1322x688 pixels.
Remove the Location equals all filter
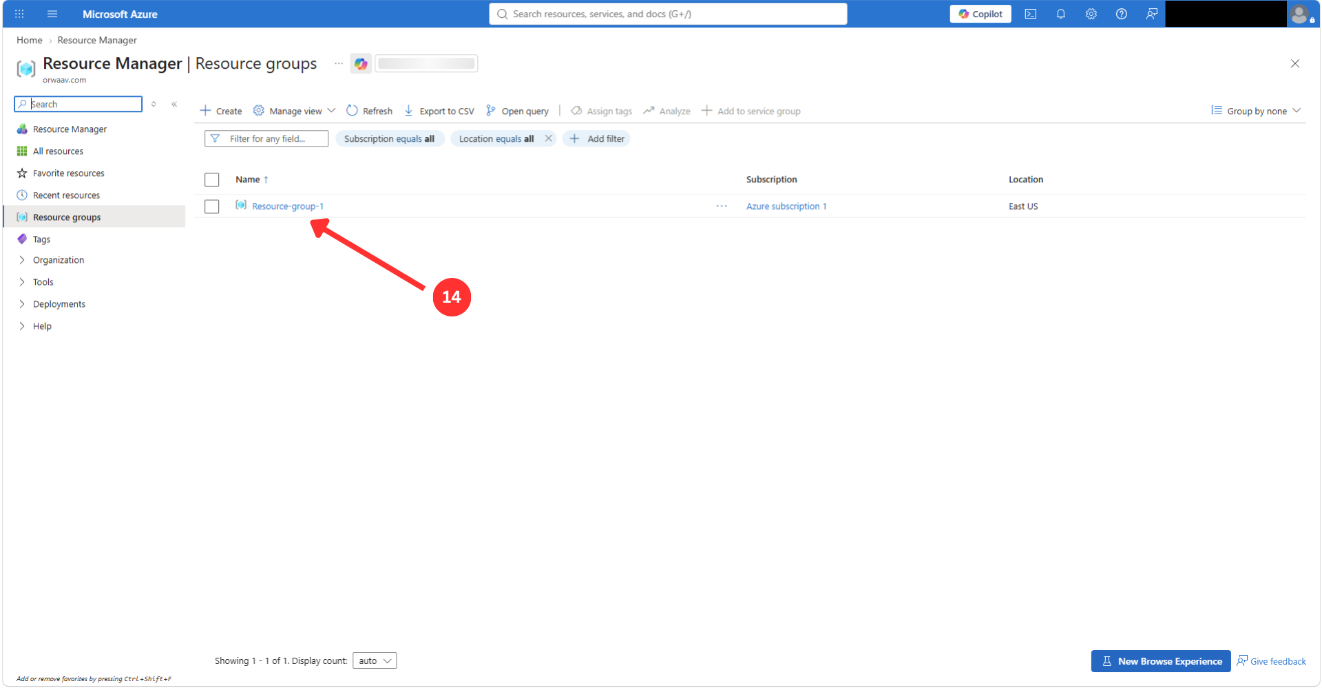coord(548,138)
